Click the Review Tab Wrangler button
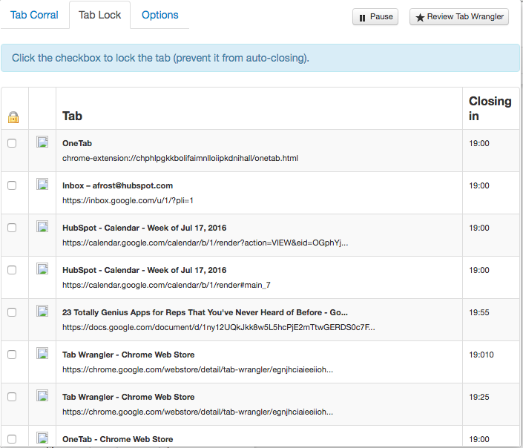The width and height of the screenshot is (523, 448). coord(459,17)
